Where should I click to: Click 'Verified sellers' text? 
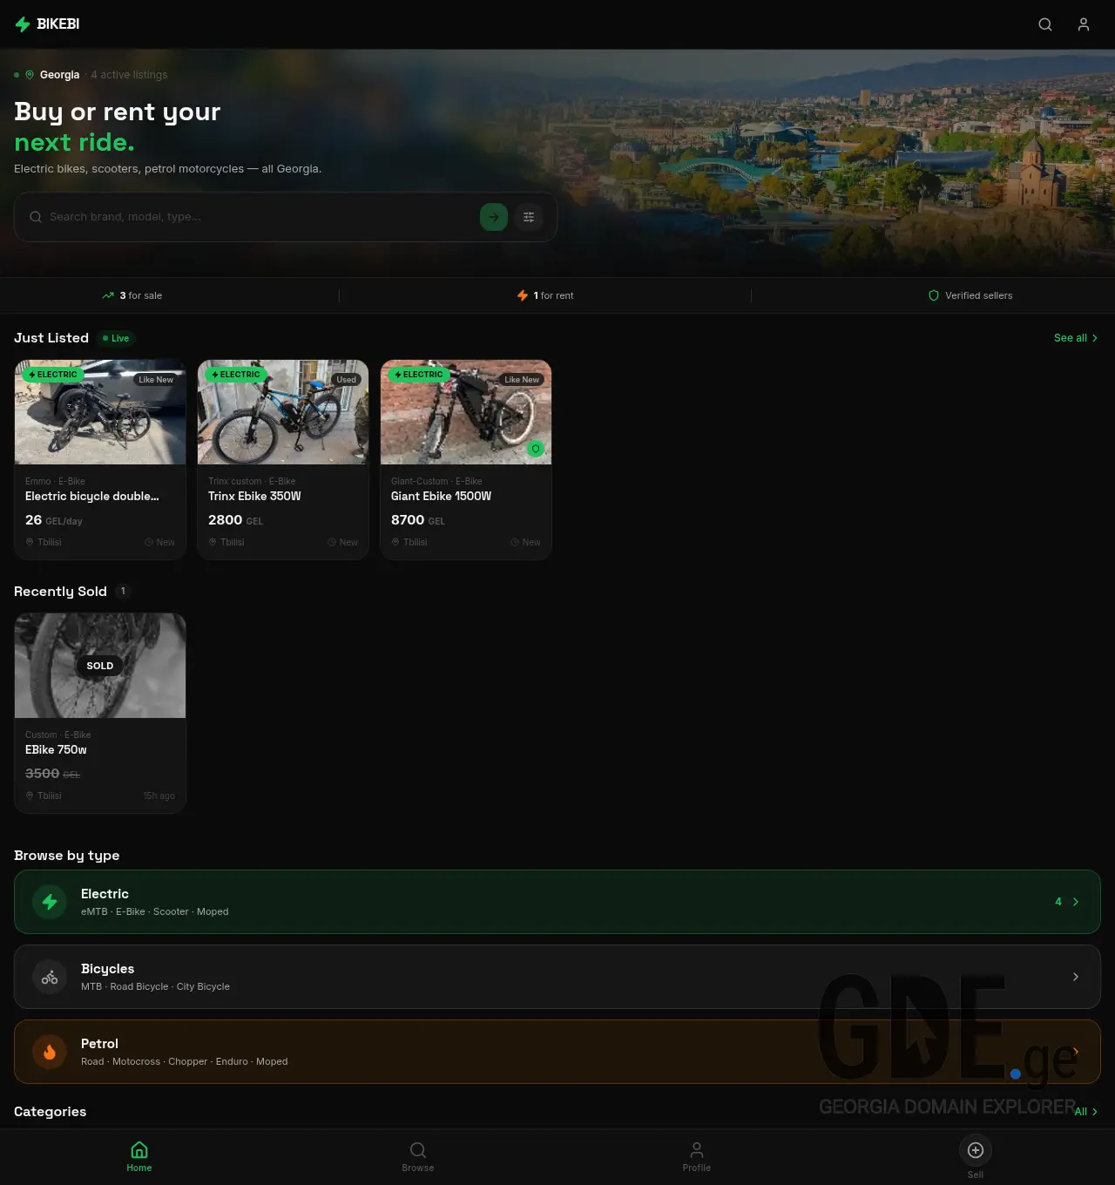(x=979, y=295)
